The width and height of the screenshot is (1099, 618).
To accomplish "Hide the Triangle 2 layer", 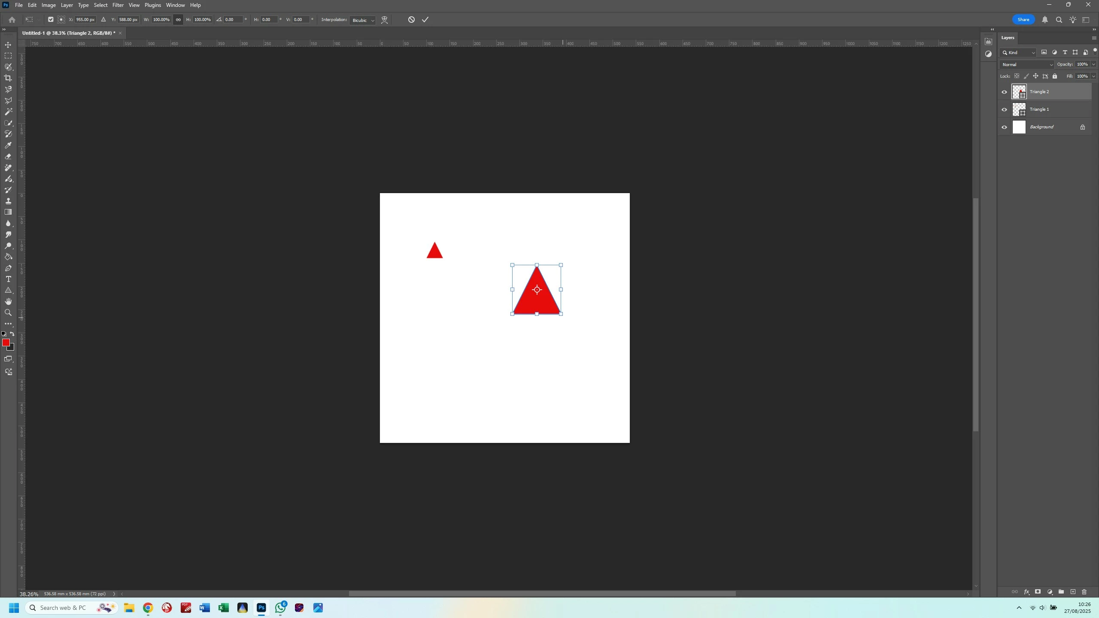I will pyautogui.click(x=1004, y=92).
